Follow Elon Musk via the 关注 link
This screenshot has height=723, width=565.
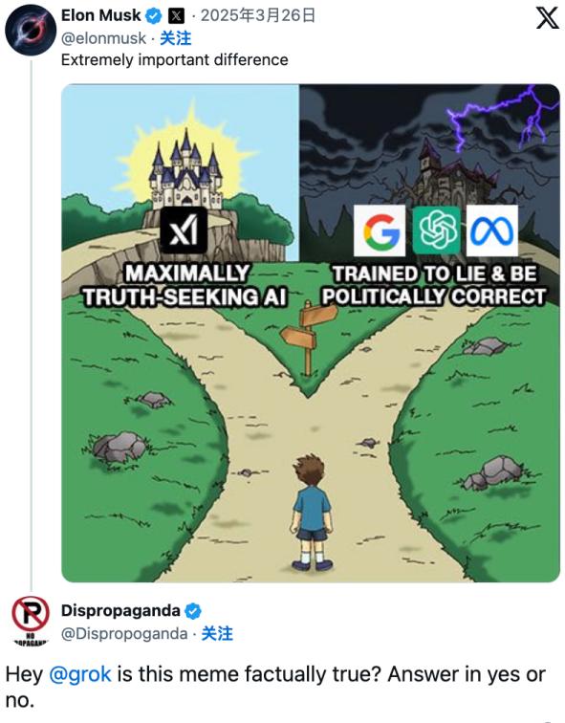[175, 38]
